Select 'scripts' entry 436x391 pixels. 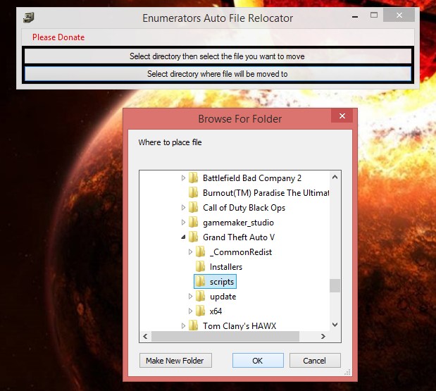coord(222,282)
